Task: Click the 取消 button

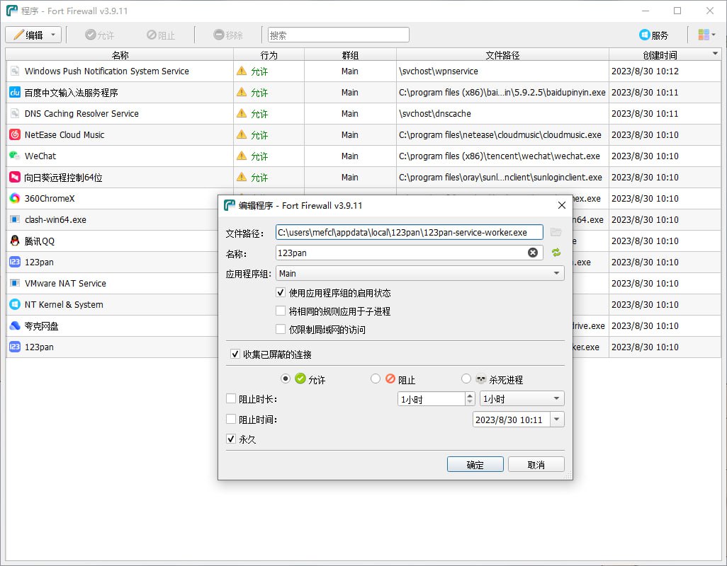Action: pos(536,465)
